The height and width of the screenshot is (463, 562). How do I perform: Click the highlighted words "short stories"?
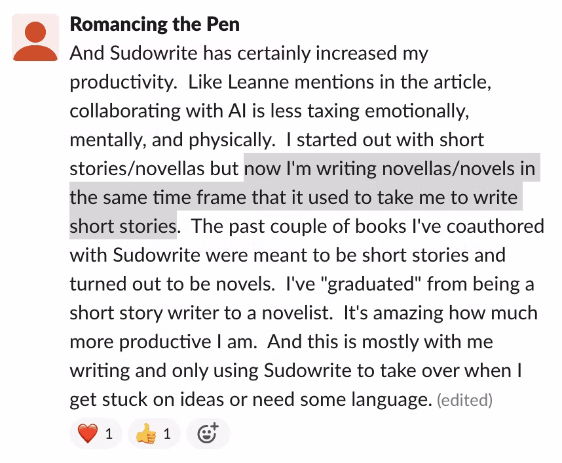click(122, 226)
